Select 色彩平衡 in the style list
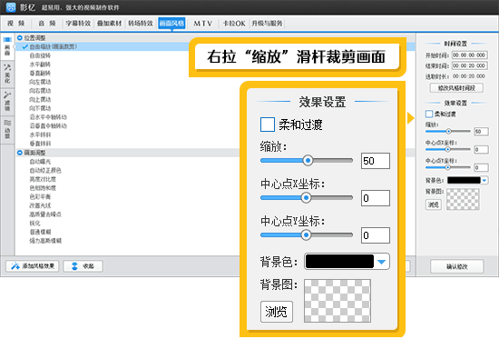This screenshot has width=499, height=339. pos(40,197)
